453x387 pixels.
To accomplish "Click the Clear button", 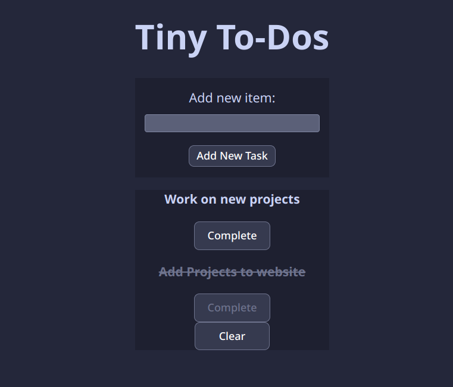I will coord(232,336).
